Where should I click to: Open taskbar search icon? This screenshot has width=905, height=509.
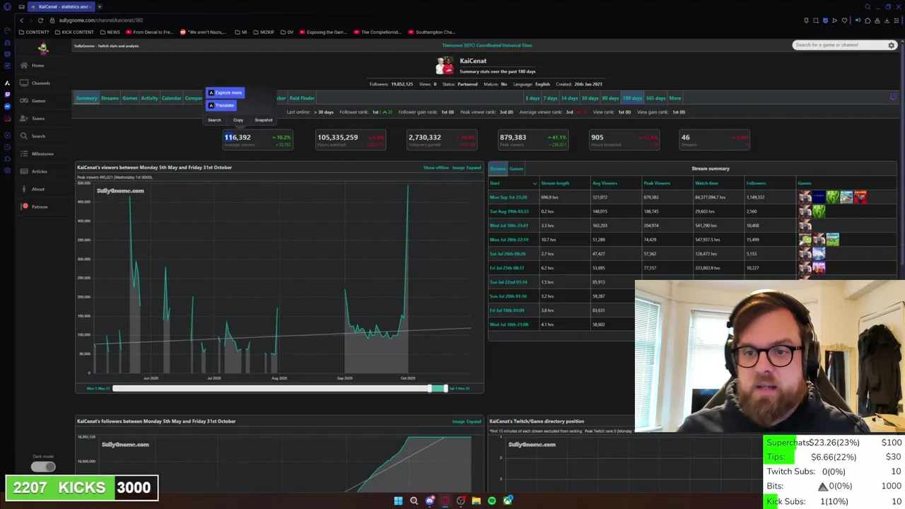tap(414, 501)
